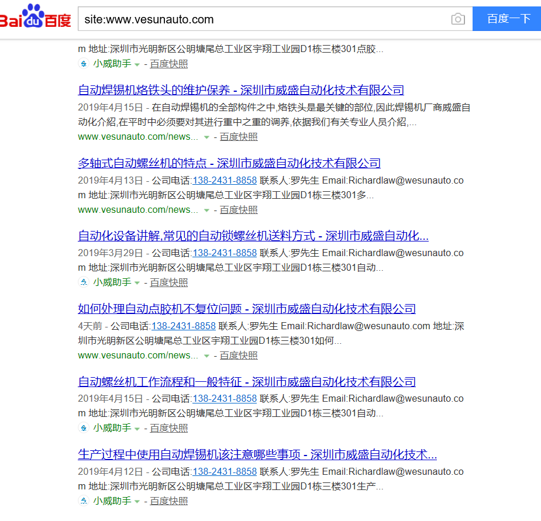Open result 如何处理自动点胶机不复位问题
The width and height of the screenshot is (541, 521).
click(247, 309)
